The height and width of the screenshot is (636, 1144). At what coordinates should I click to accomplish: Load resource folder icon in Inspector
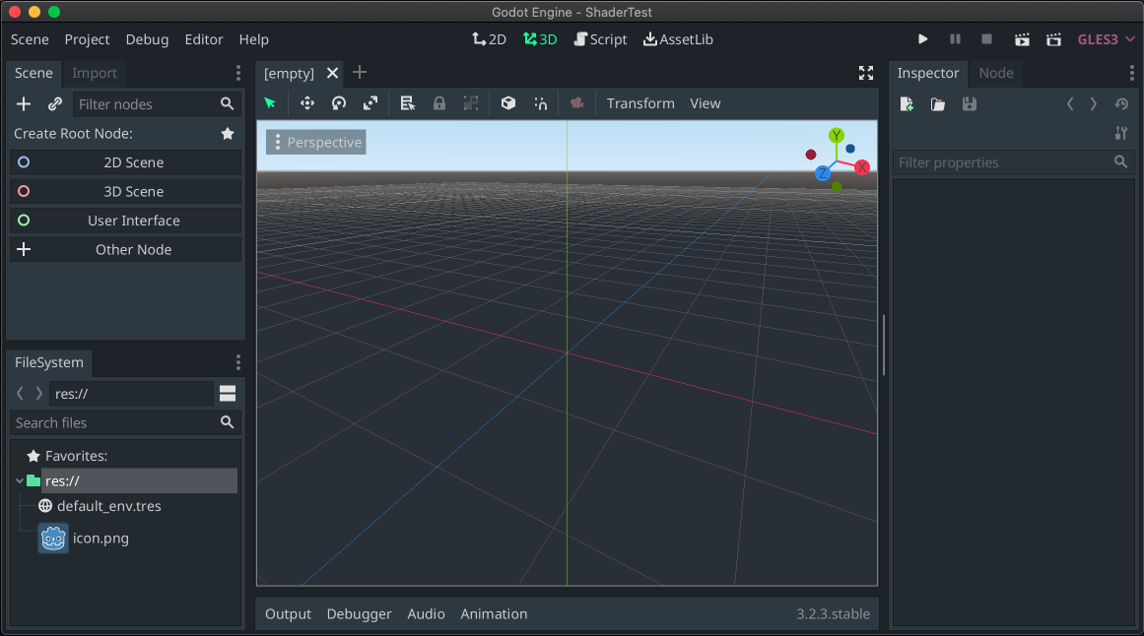(937, 104)
